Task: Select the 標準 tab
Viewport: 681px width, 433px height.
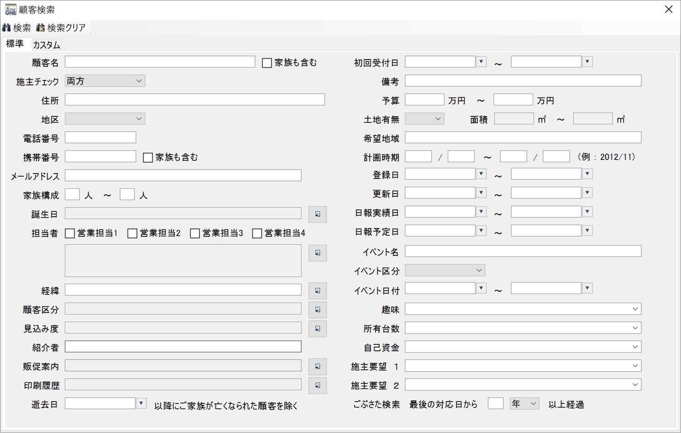Action: (x=15, y=44)
